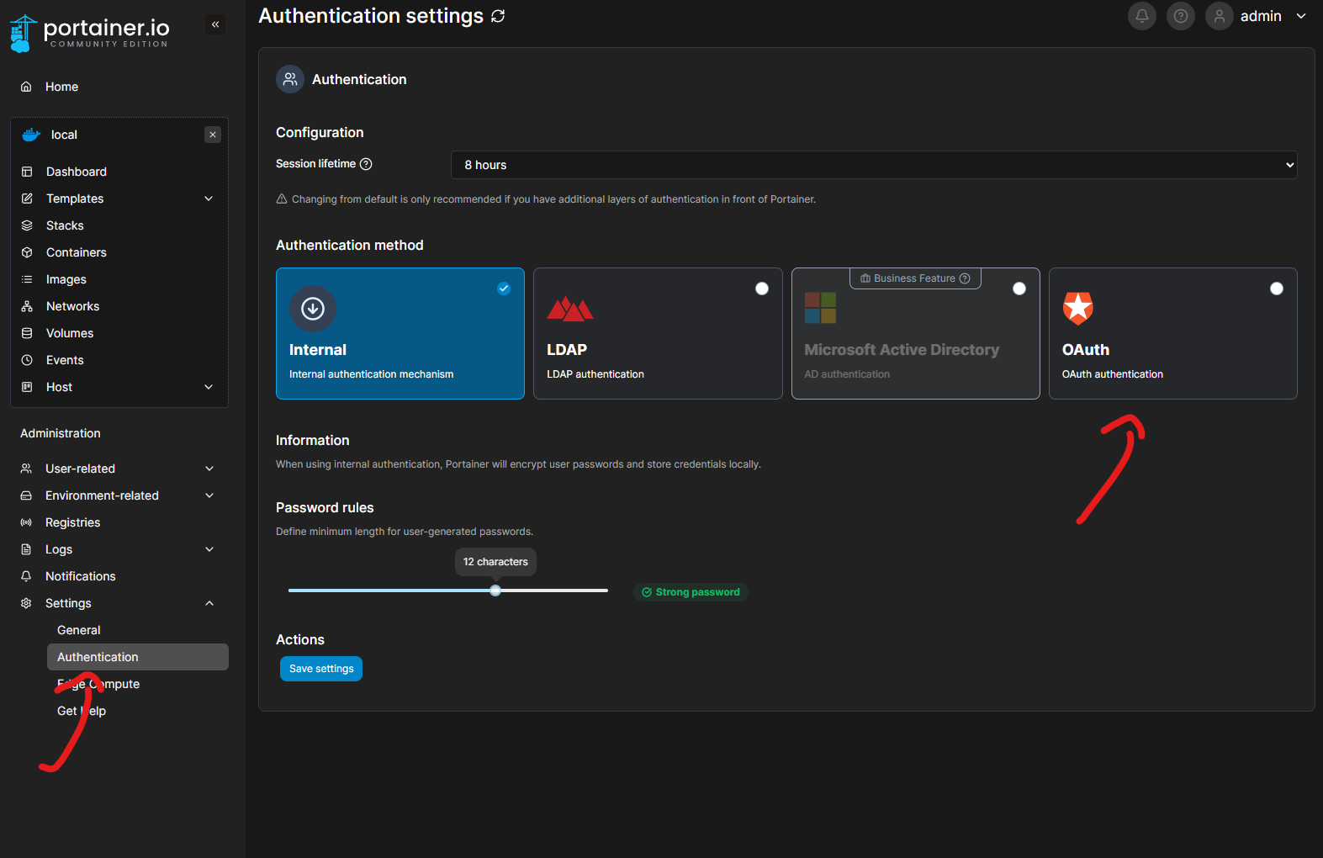
Task: Click the white right end of slider track
Action: click(x=554, y=591)
